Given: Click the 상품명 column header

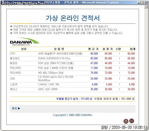Looking at the screenshot, I should pos(59,49).
